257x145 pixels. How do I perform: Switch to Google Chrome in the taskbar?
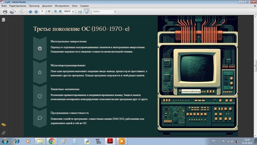coord(51,141)
